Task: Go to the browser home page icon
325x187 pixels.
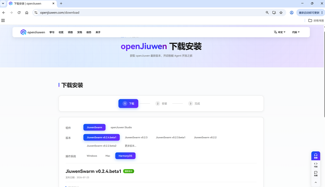Action: pos(27,12)
